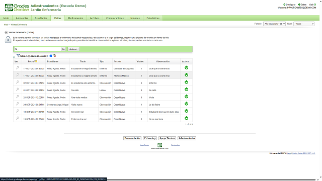Toggle Activa for Contactar Encargados row
Image resolution: width=322 pixels, height=181 pixels.
click(186, 68)
